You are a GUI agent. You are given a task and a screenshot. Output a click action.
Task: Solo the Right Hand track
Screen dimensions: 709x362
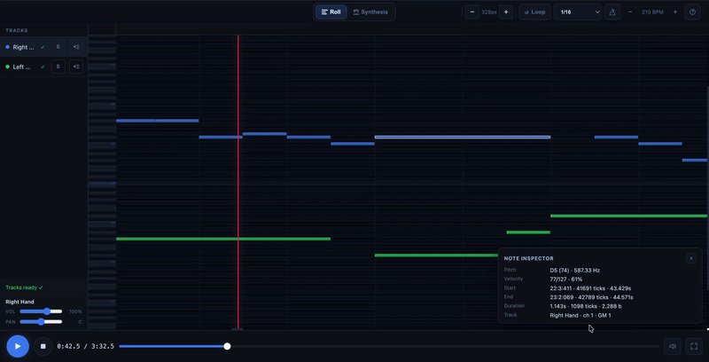click(58, 47)
